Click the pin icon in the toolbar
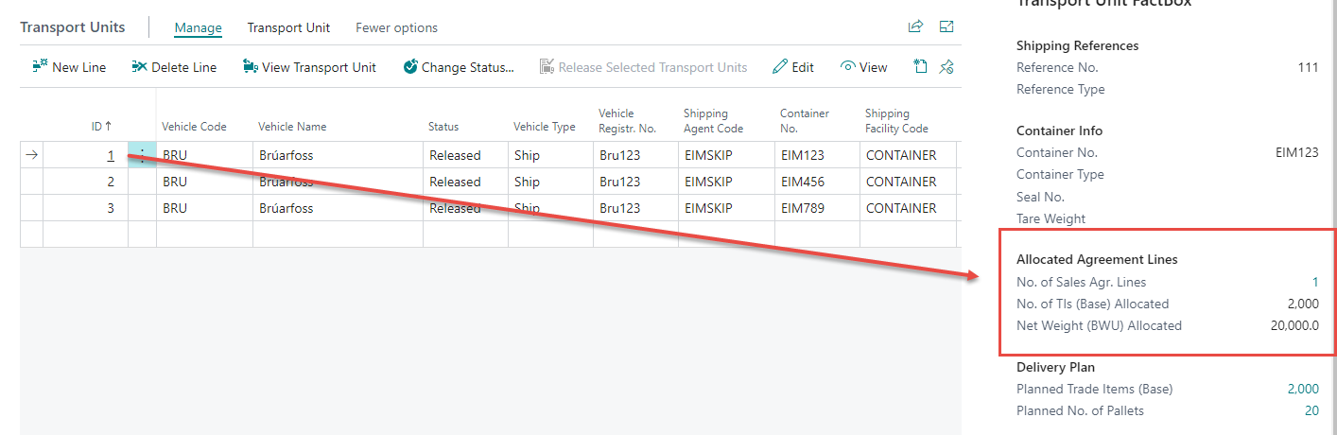Viewport: 1337px width, 435px height. tap(946, 67)
